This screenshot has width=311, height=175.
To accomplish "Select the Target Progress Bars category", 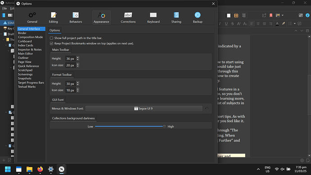I will pyautogui.click(x=31, y=83).
